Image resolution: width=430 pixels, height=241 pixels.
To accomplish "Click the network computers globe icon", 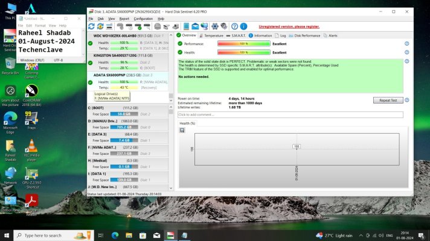I will click(x=204, y=27).
